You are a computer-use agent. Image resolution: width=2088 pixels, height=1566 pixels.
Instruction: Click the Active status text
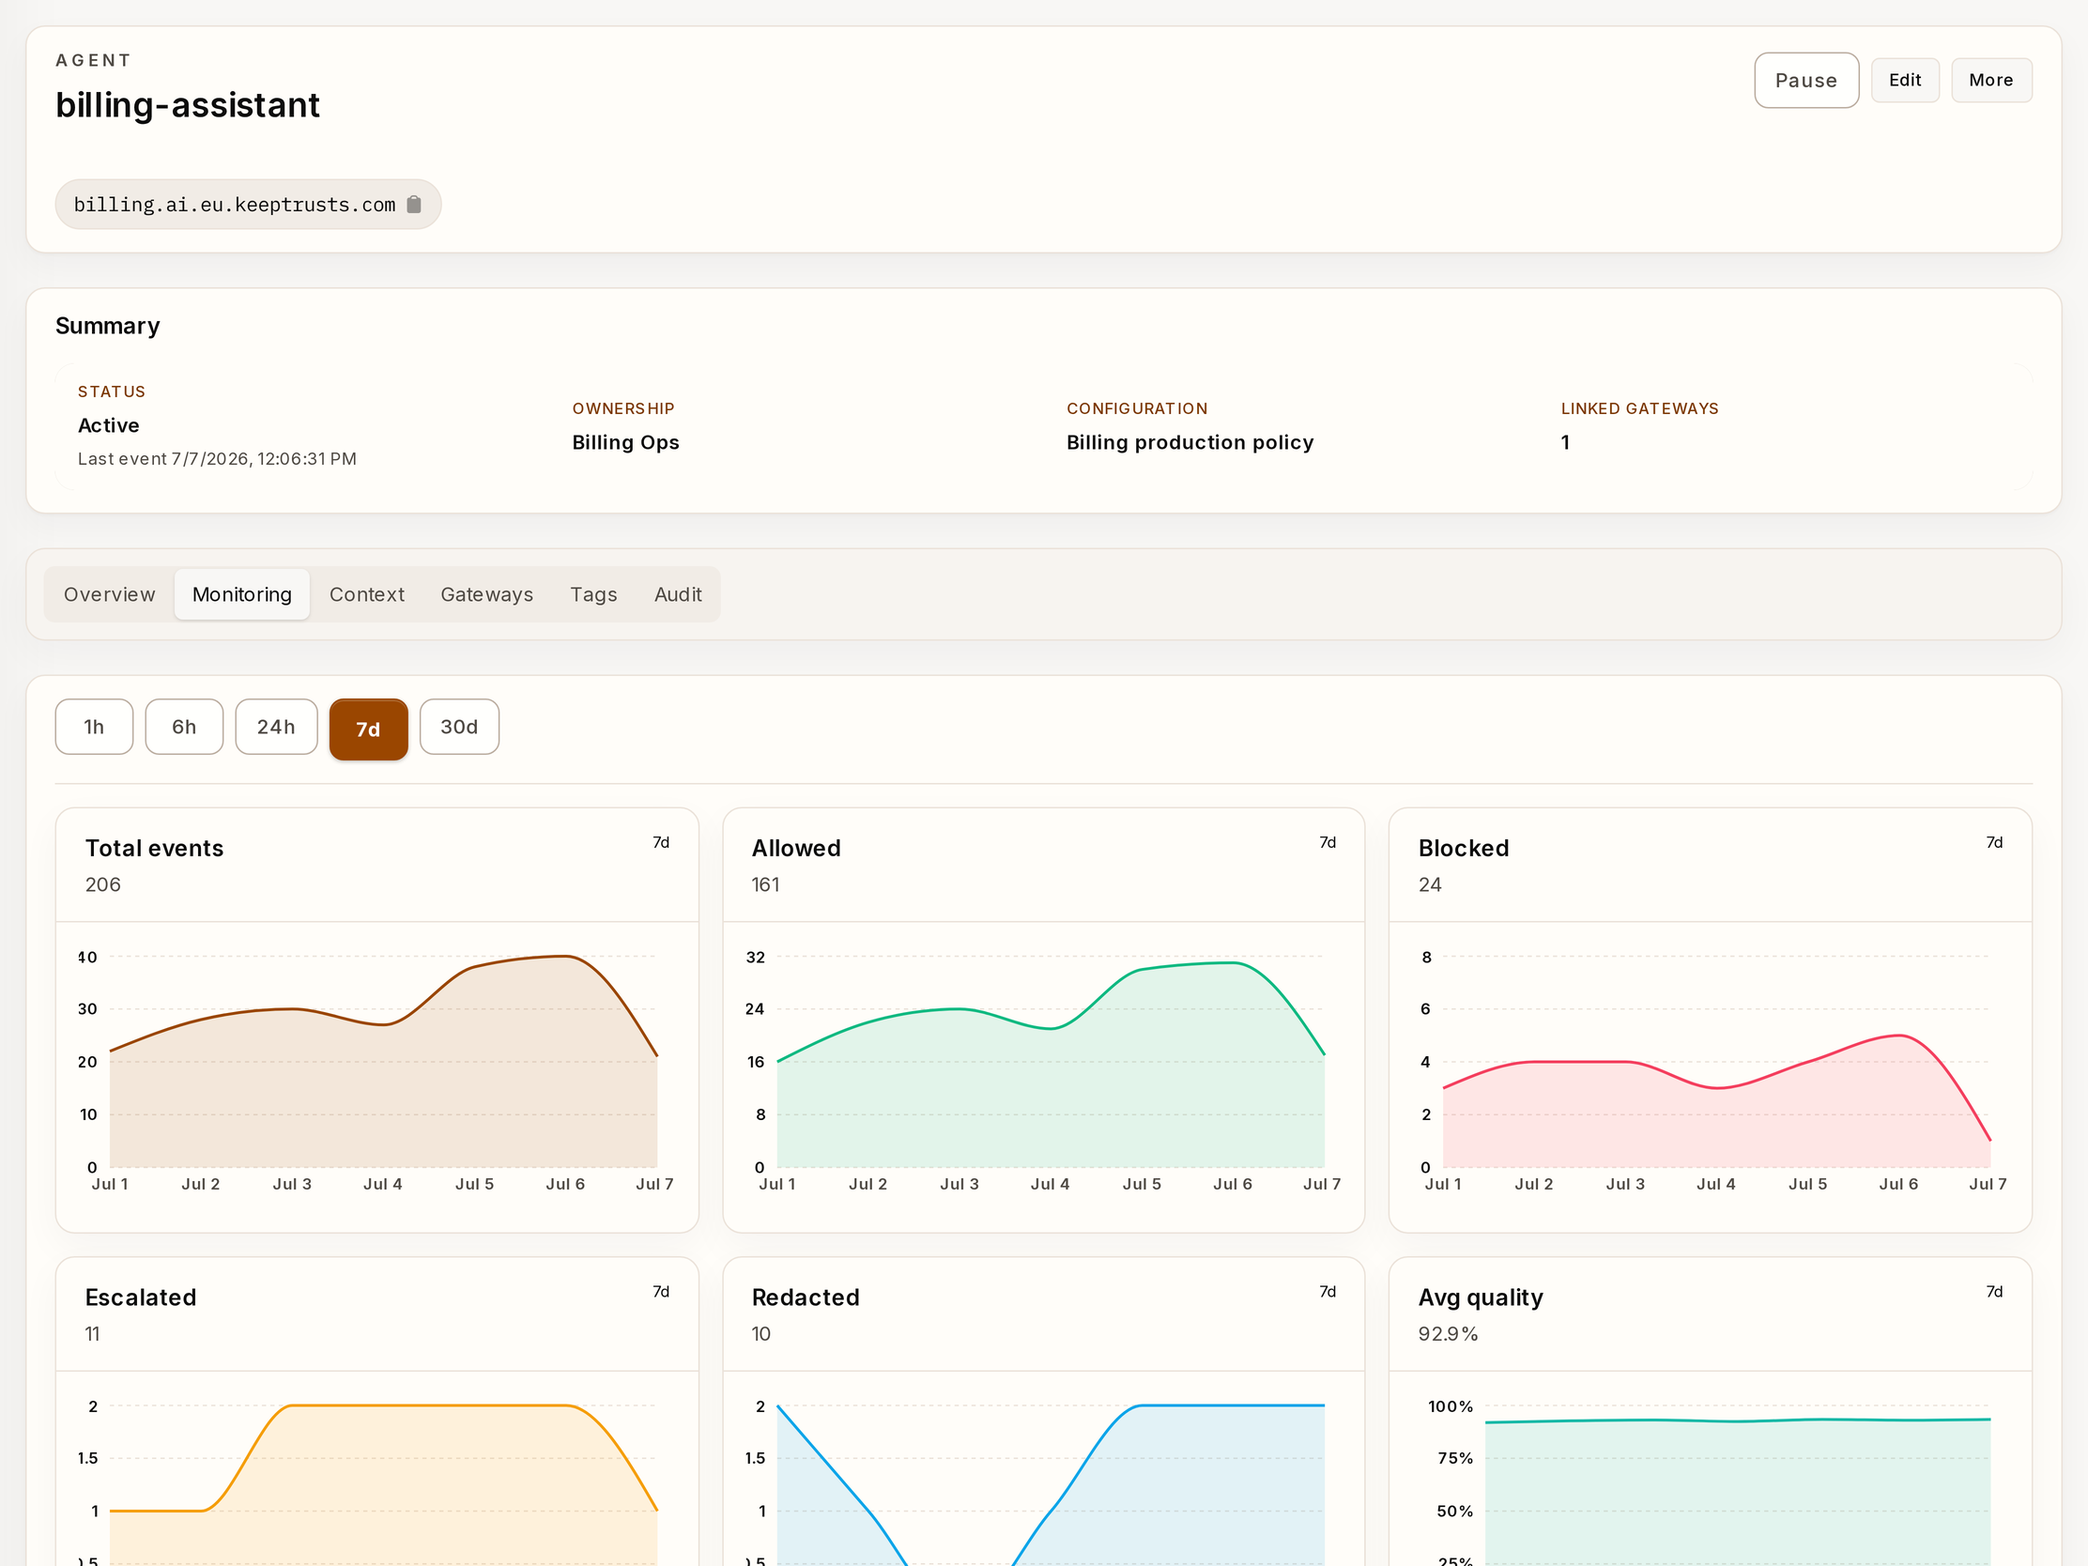click(109, 425)
